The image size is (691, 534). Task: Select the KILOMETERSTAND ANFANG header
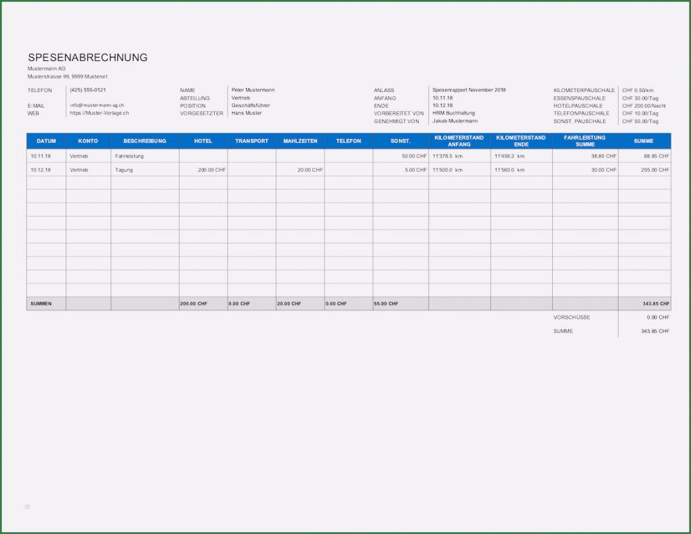click(x=458, y=141)
